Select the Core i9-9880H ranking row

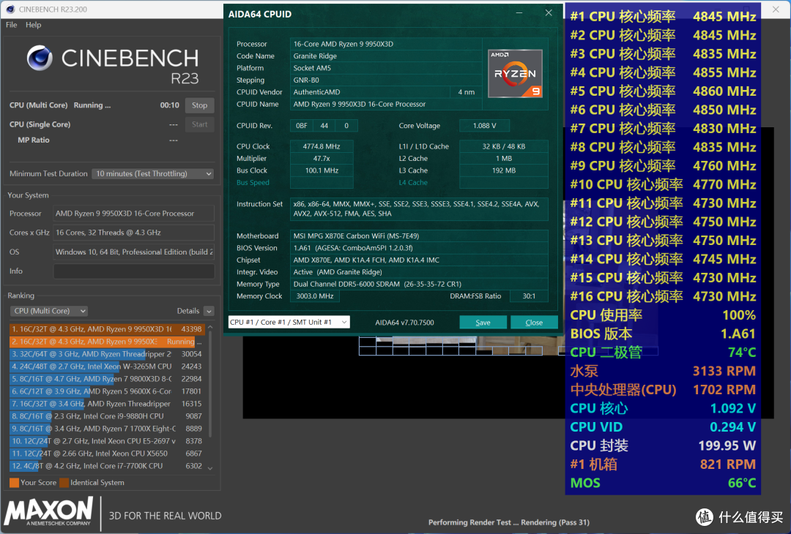[x=107, y=416]
